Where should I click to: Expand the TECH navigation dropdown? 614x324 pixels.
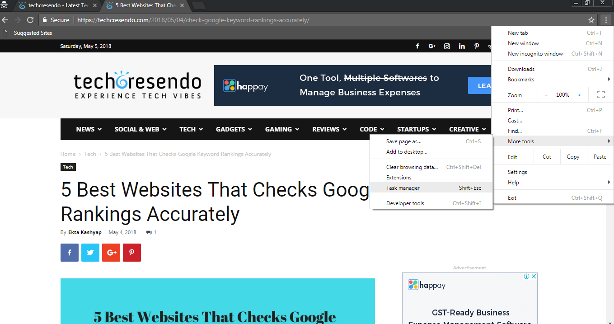[x=191, y=129]
